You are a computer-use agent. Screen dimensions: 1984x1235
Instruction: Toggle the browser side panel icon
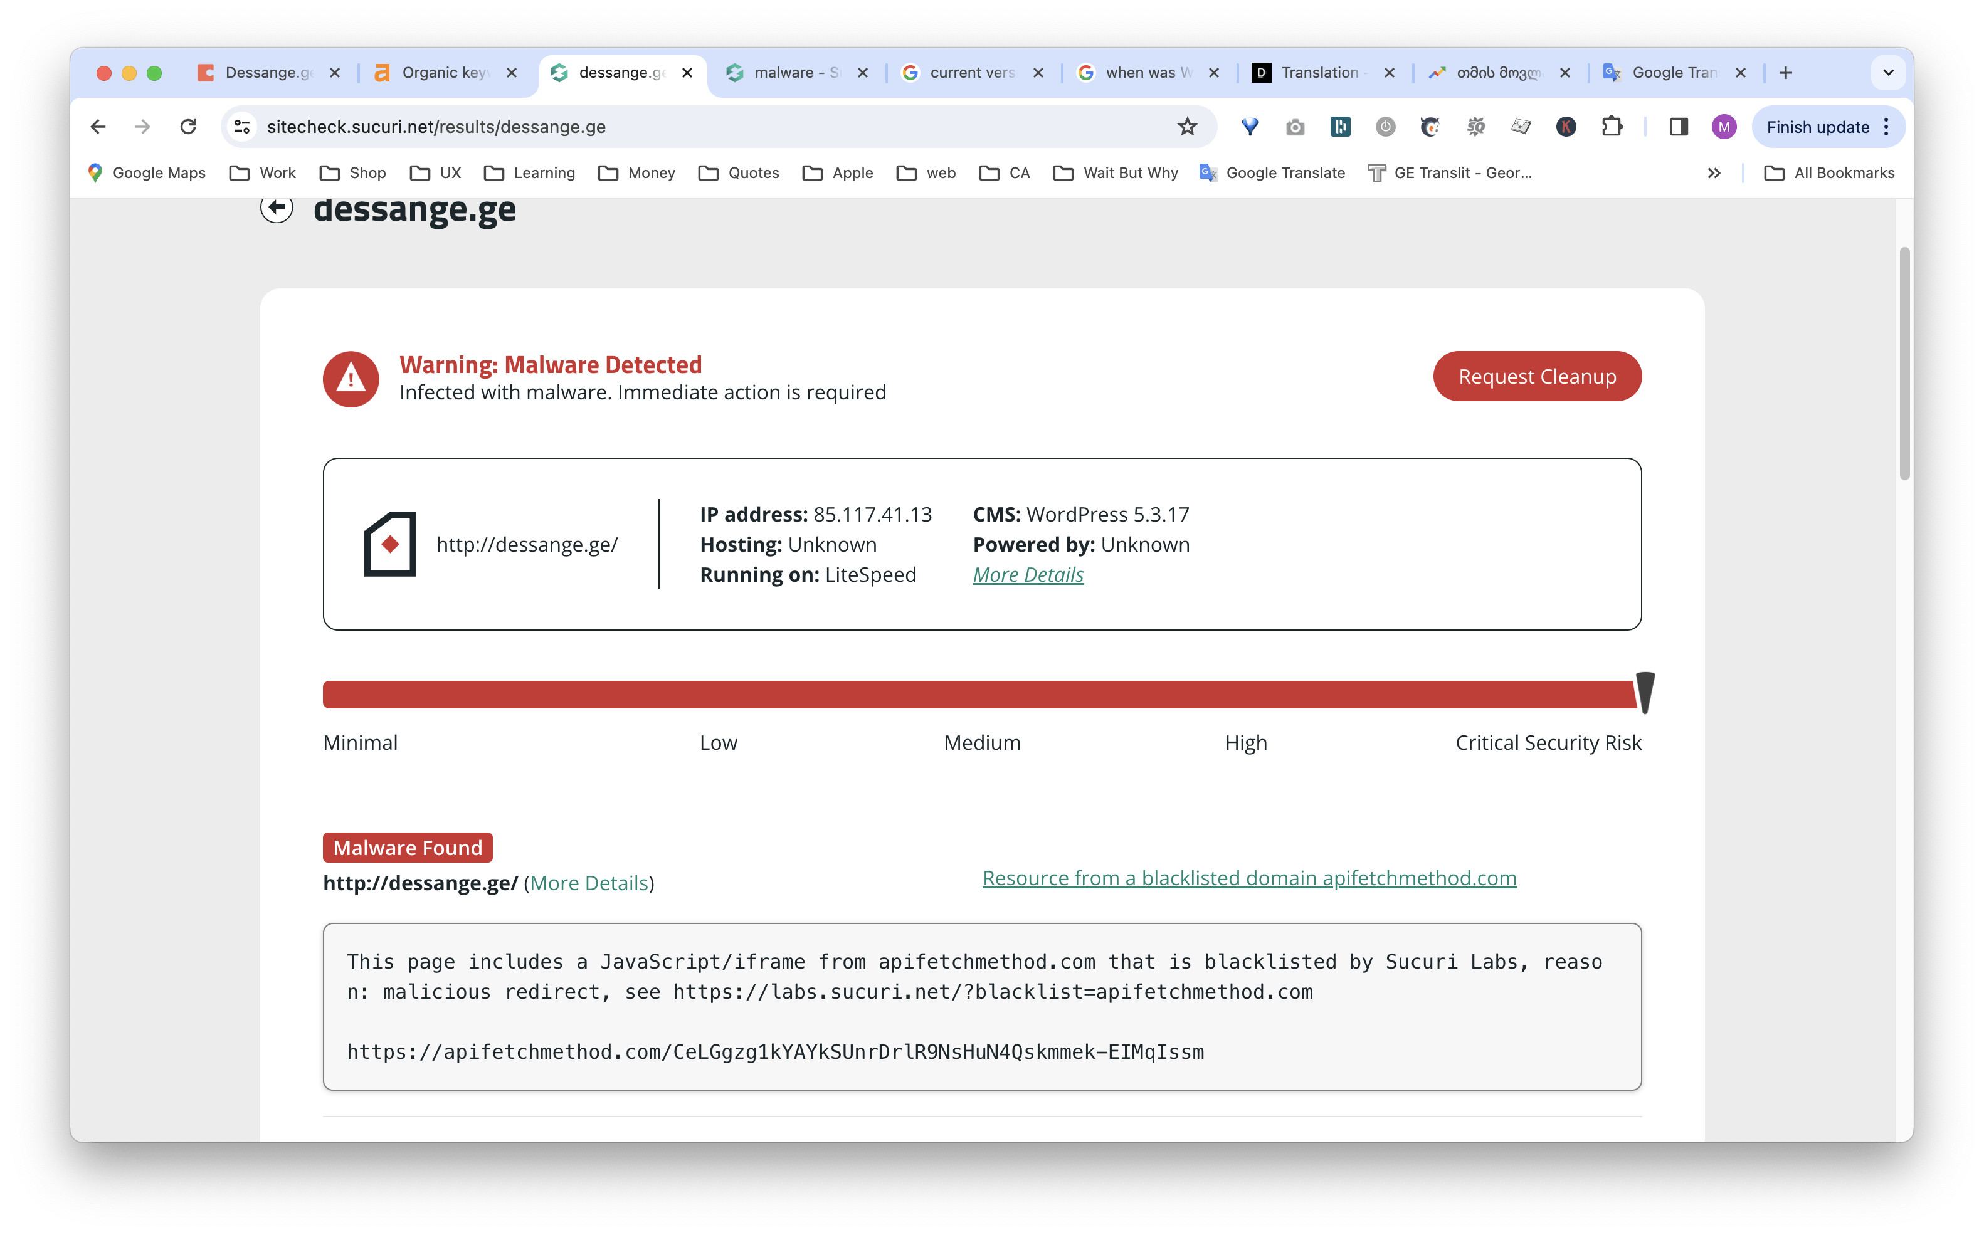coord(1679,127)
